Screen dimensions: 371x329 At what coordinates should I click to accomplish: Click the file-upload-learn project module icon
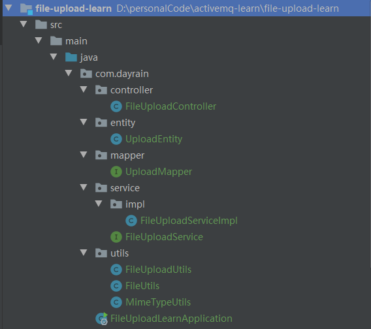click(26, 9)
